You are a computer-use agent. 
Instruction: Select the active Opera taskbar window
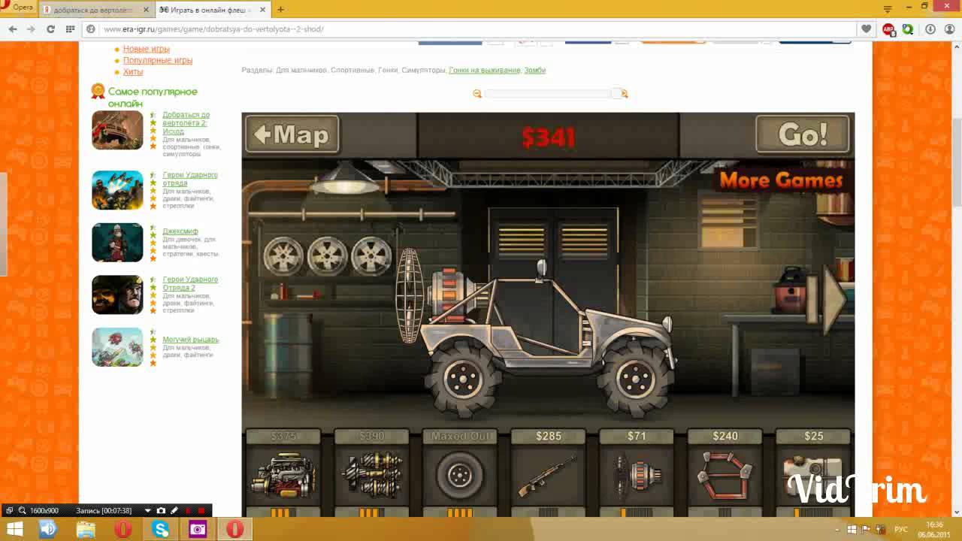point(235,529)
